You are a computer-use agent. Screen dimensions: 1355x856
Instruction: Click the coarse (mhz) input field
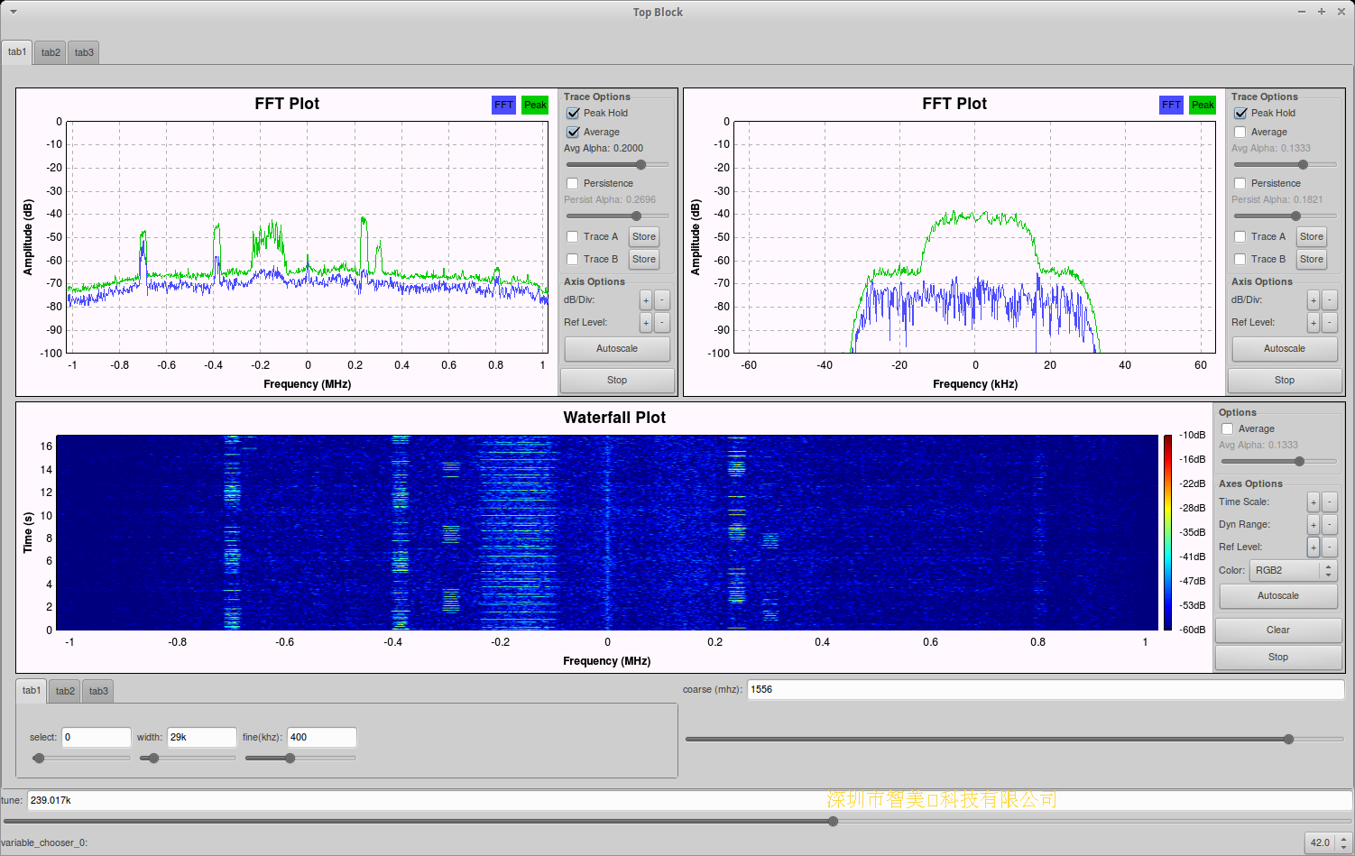coord(1045,689)
